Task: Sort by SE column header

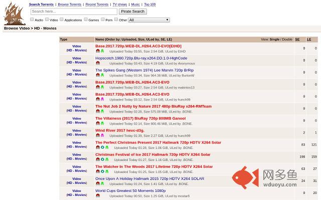Action: tap(297, 39)
